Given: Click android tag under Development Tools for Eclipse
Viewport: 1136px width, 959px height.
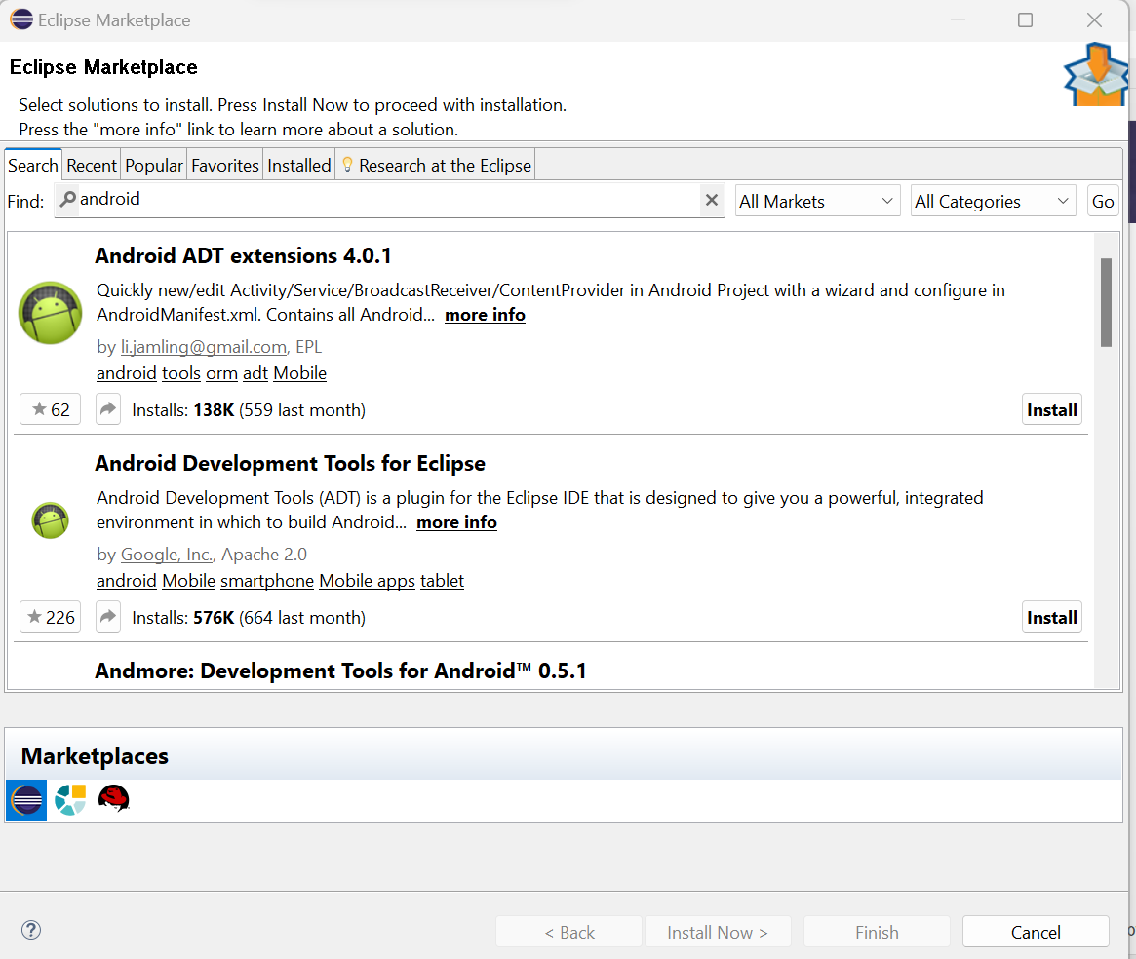Looking at the screenshot, I should tap(126, 580).
